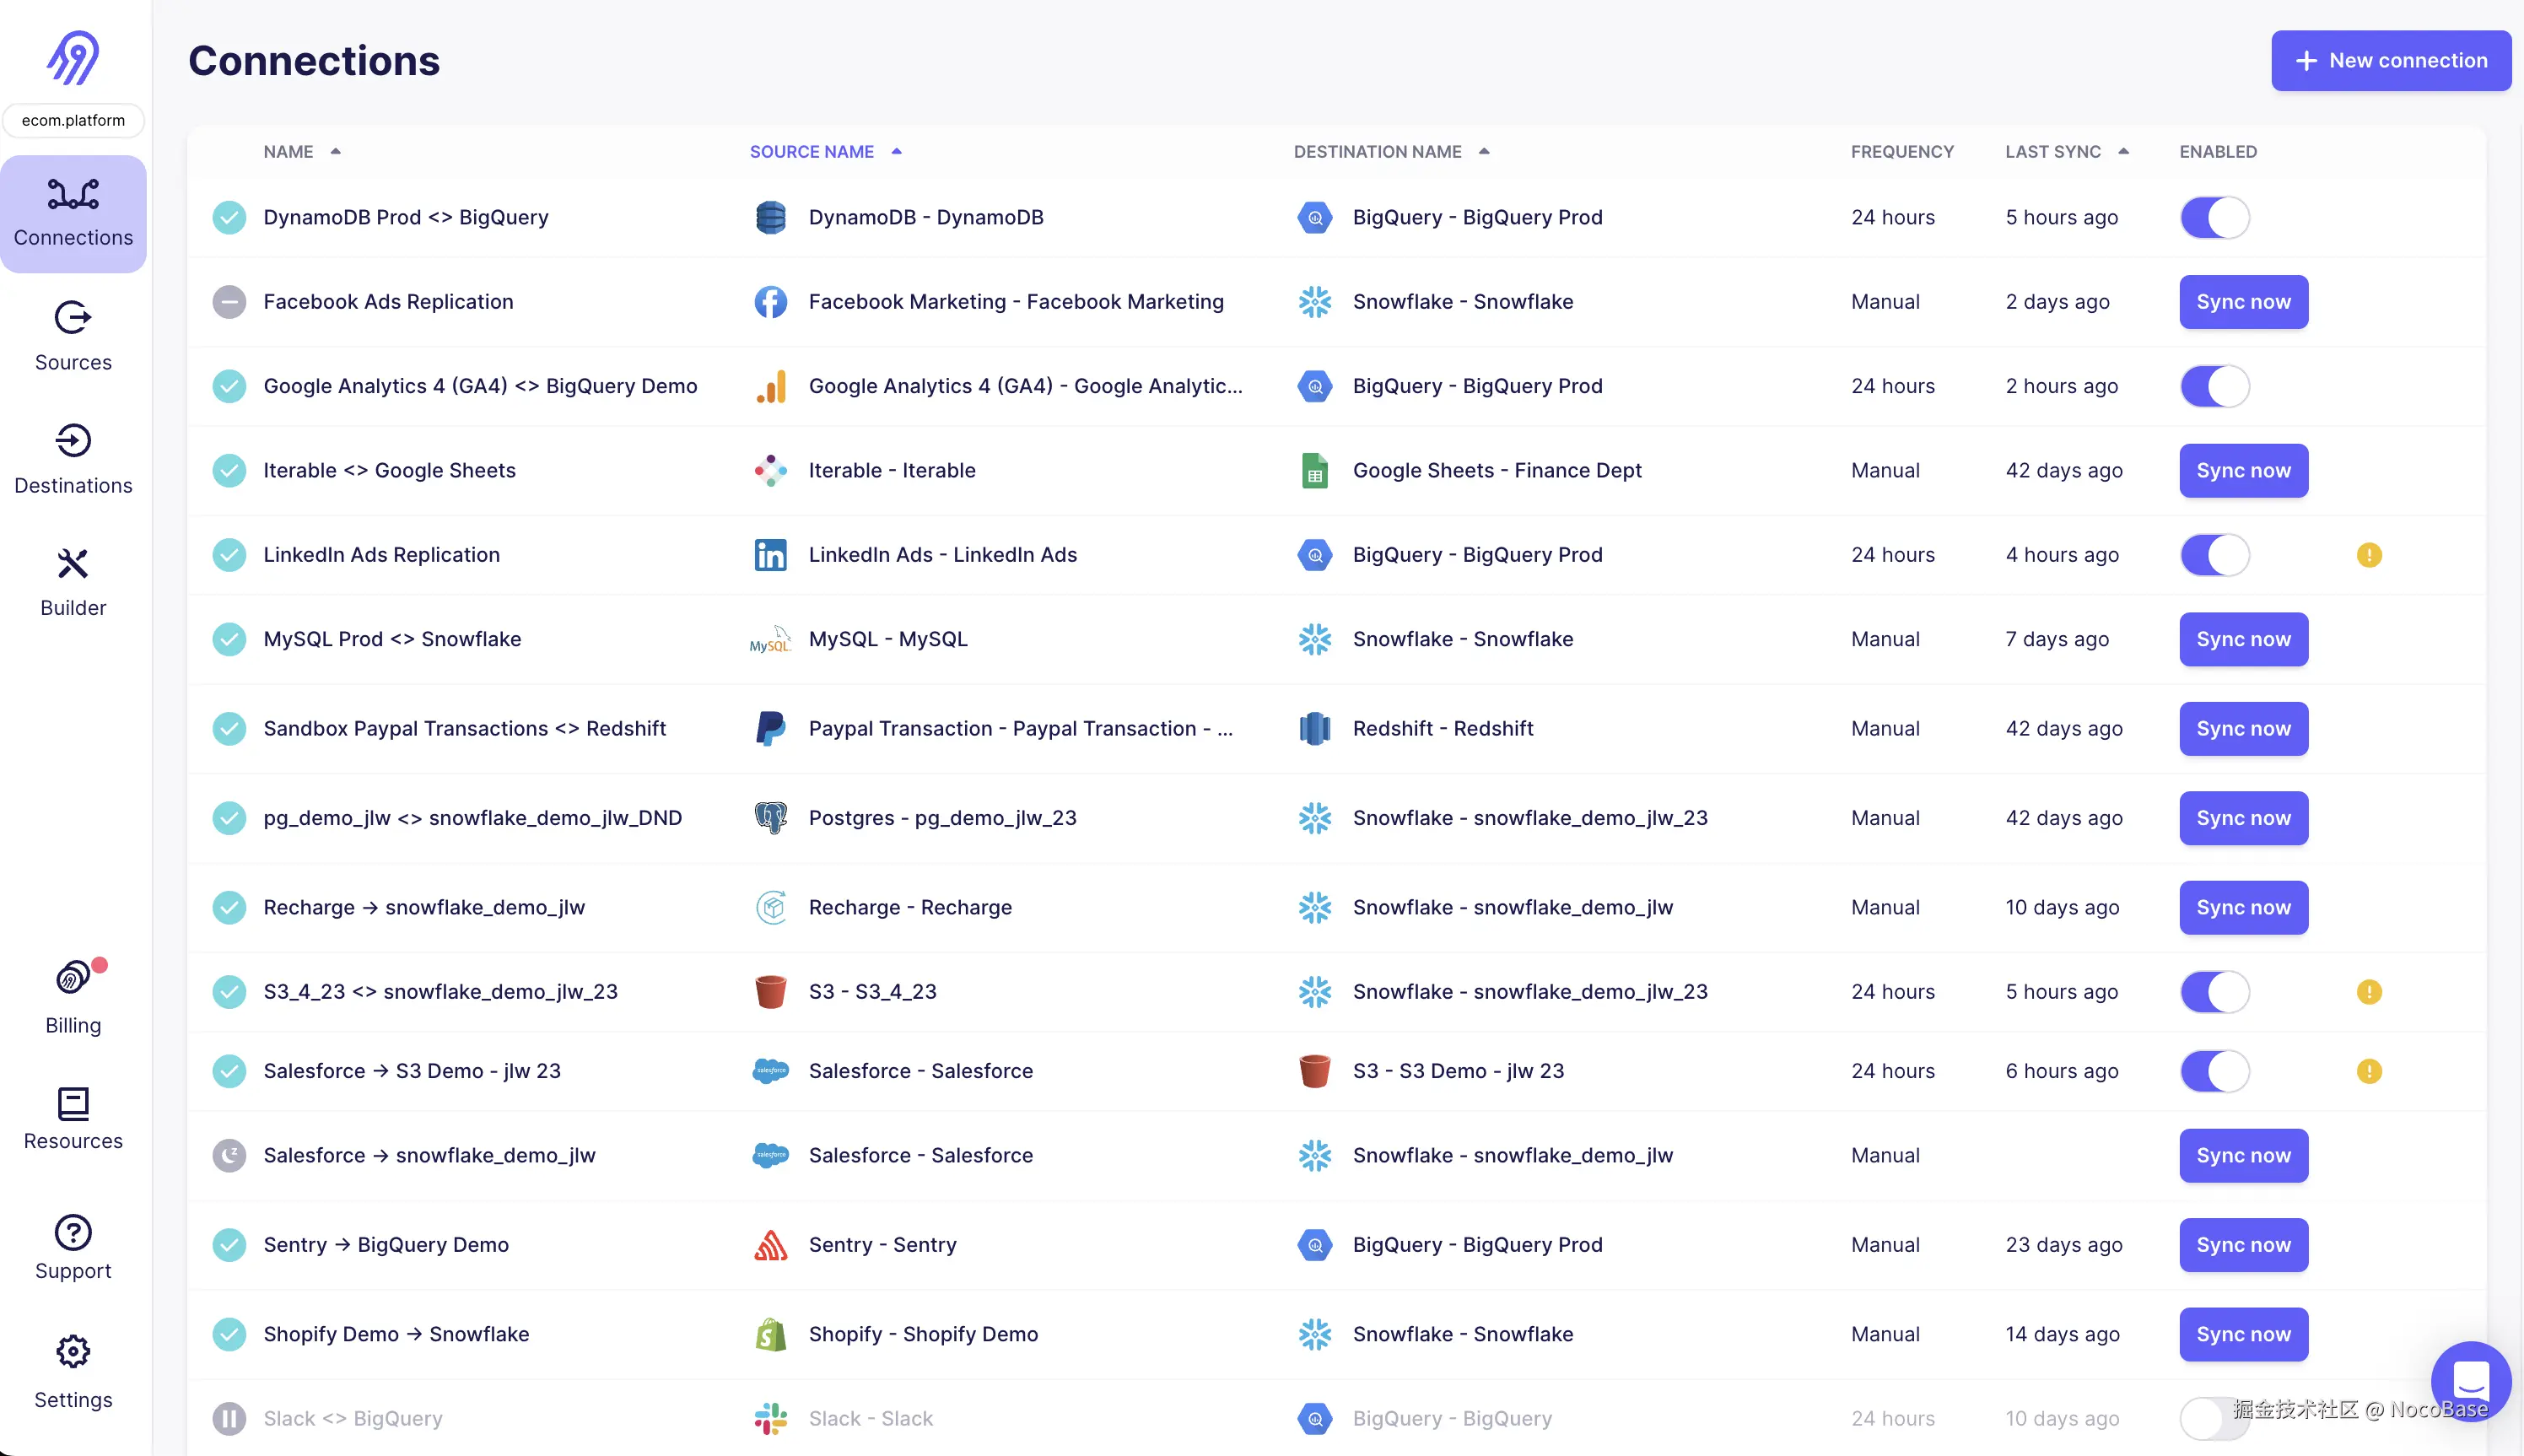This screenshot has width=2524, height=1456.
Task: Open the ecom.platform workspace selector
Action: tap(73, 120)
